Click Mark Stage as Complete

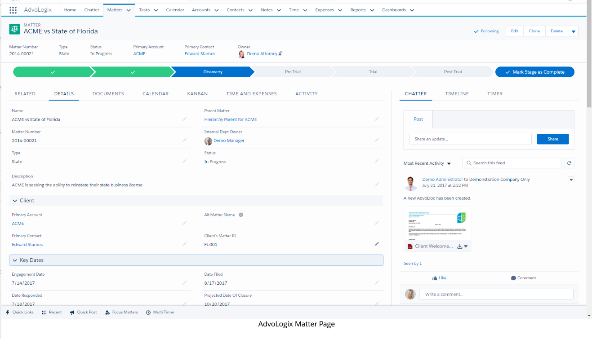pos(534,72)
